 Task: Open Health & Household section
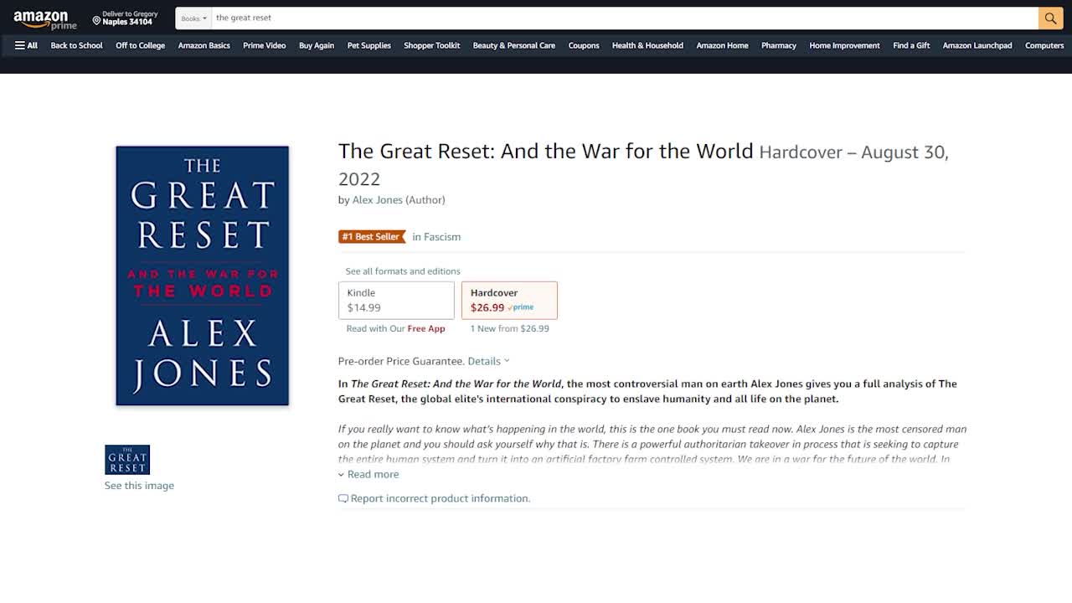[x=647, y=45]
